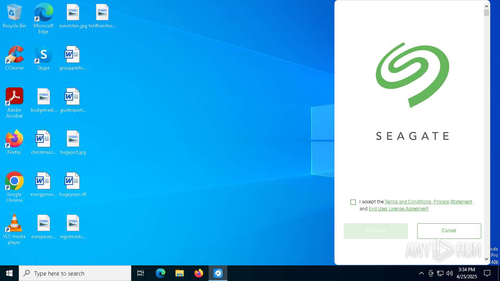
Task: Open Firefox from the taskbar
Action: (199, 273)
